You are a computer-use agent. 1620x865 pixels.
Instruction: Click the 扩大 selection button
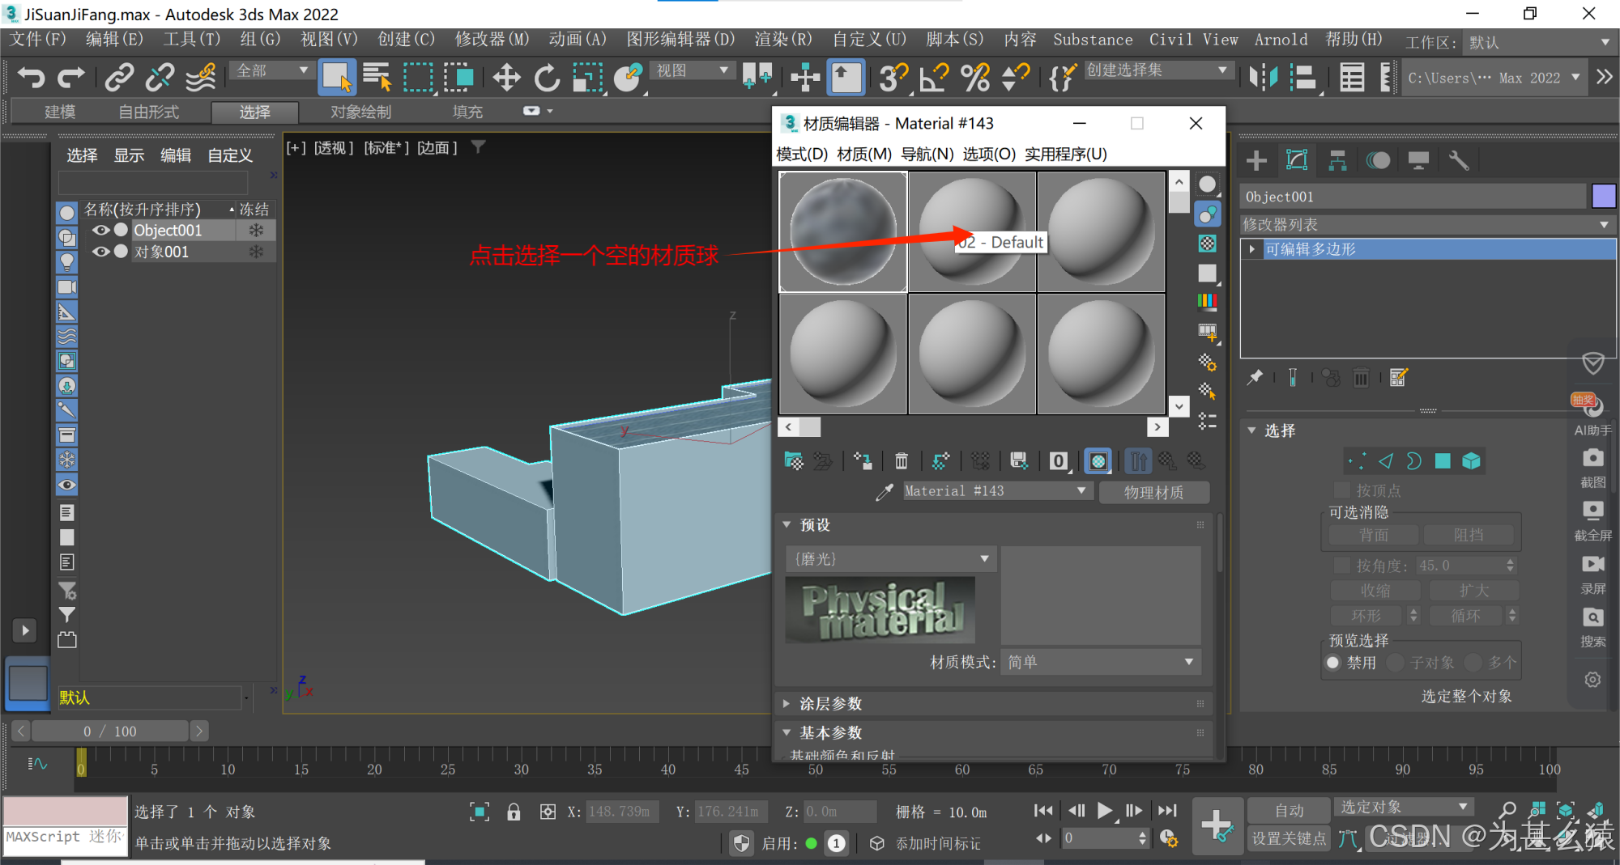point(1473,591)
